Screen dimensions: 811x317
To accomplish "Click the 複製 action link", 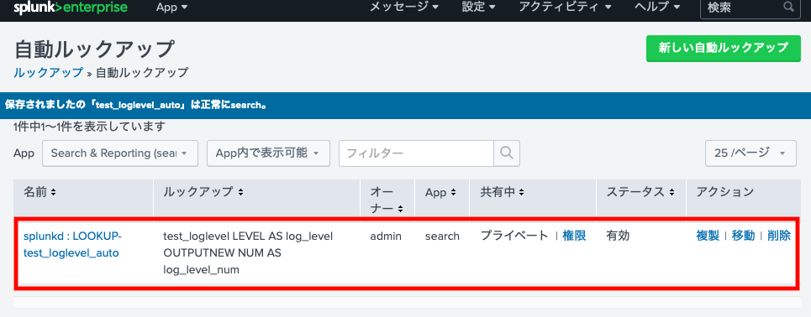I will [708, 236].
